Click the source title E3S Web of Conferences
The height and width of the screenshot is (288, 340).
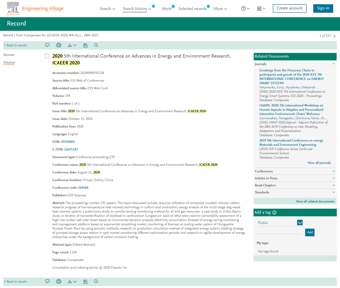point(87,81)
